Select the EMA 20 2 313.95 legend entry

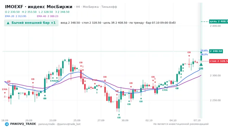point(16,16)
